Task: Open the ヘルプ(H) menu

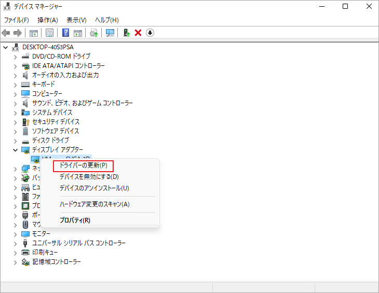Action: point(107,20)
